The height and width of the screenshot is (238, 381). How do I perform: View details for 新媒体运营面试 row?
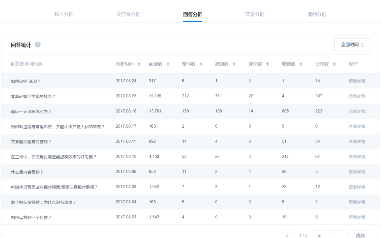coord(357,187)
